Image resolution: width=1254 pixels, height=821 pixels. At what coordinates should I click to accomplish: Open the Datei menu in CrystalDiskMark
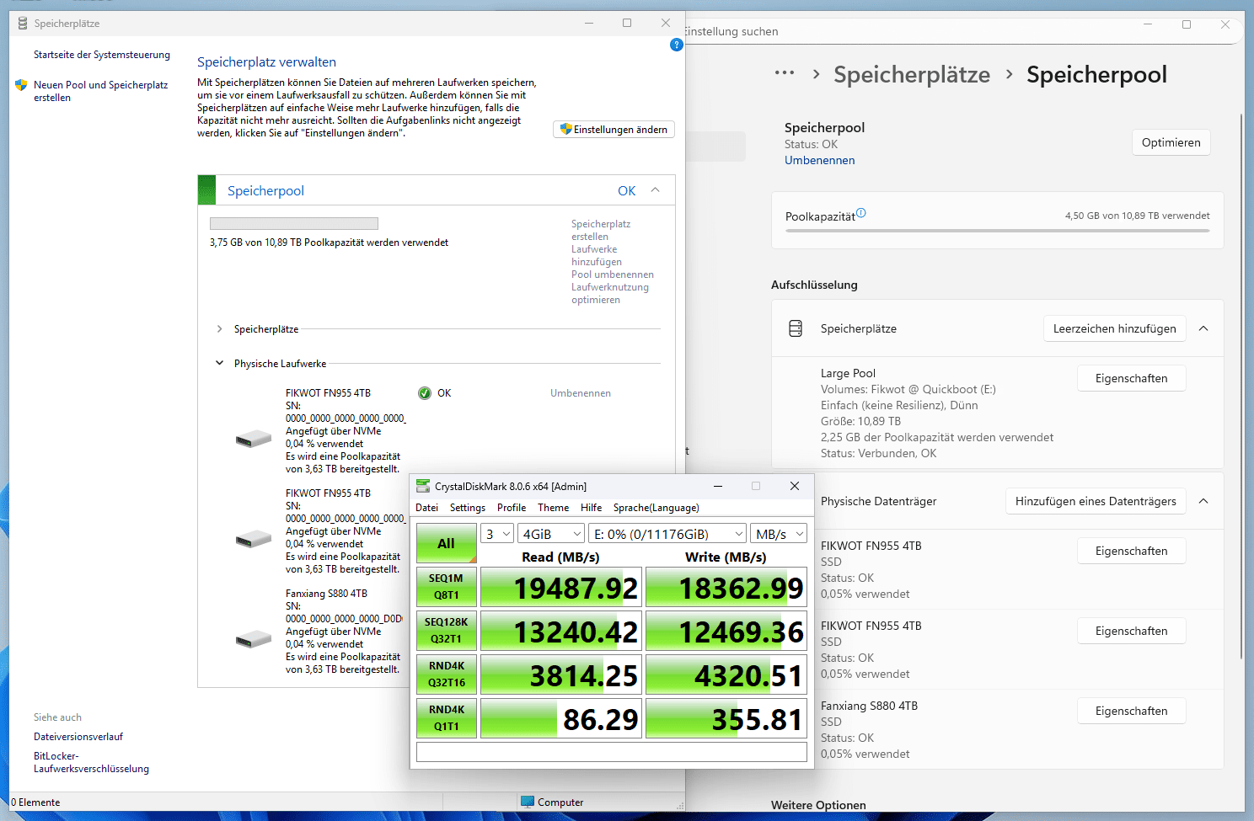[427, 508]
